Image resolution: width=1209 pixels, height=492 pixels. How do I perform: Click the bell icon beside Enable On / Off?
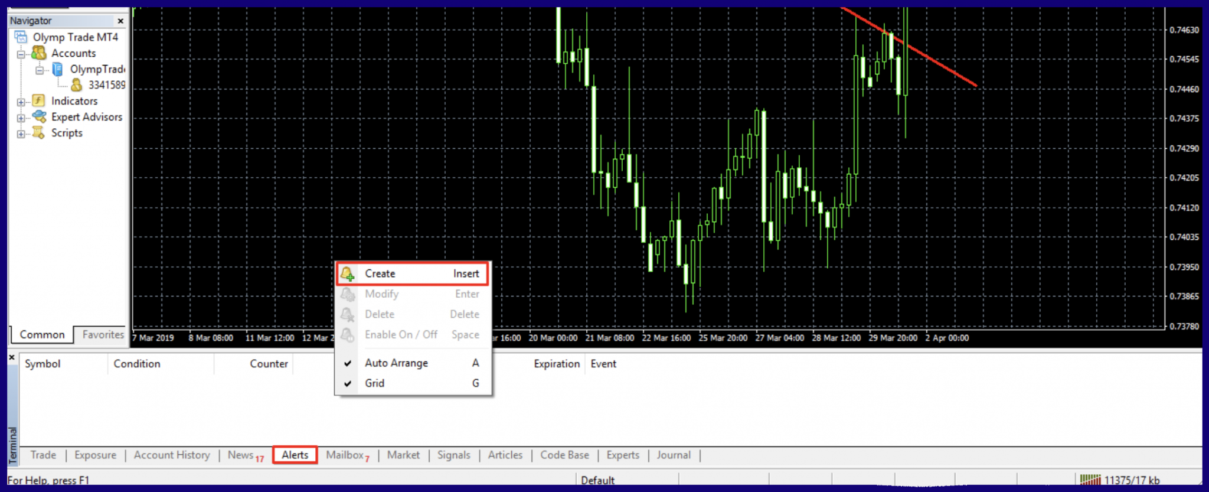tap(348, 334)
